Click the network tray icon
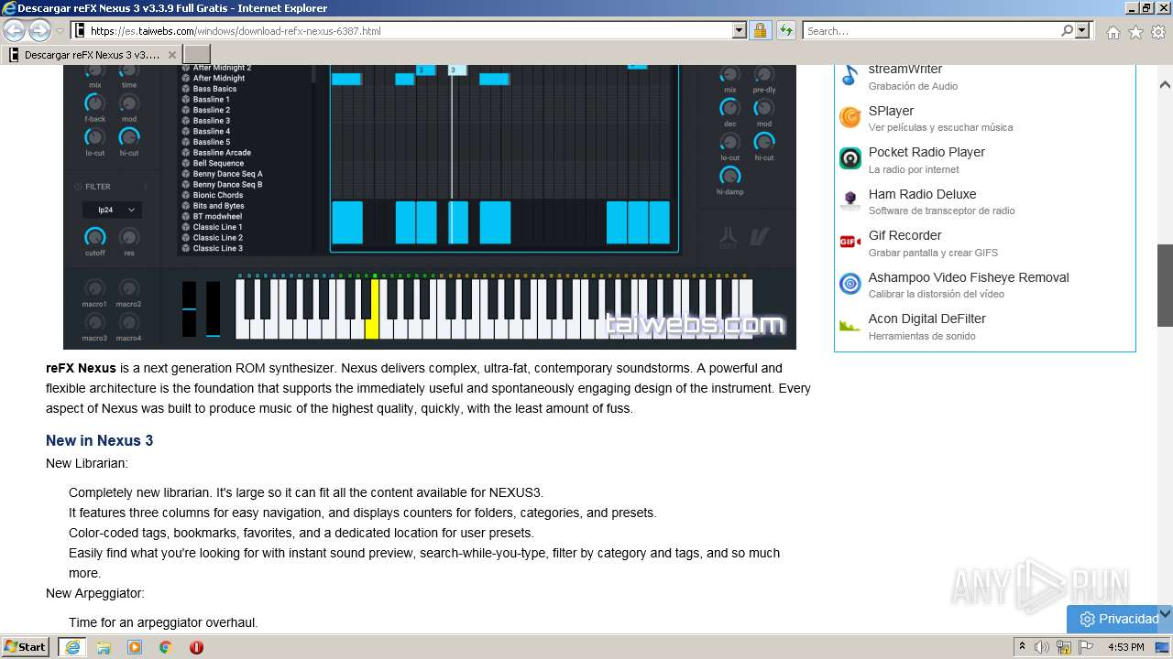 point(1064,647)
